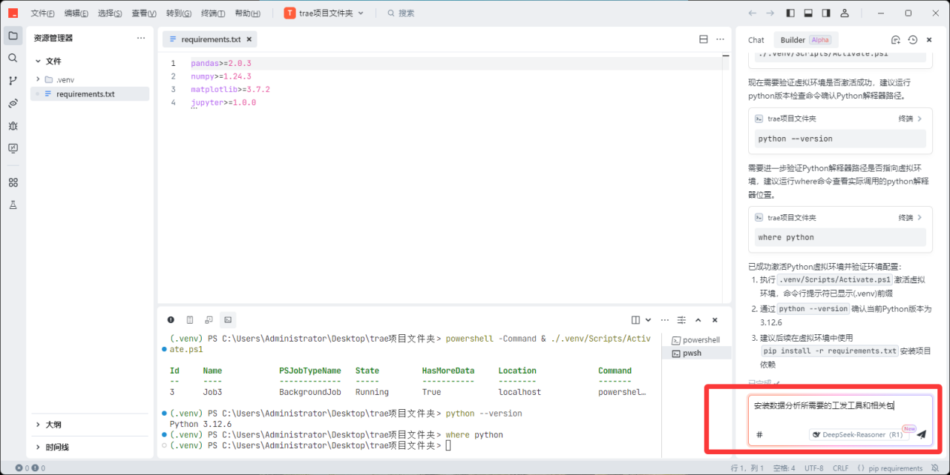
Task: Open the Source Control branch icon
Action: point(13,81)
